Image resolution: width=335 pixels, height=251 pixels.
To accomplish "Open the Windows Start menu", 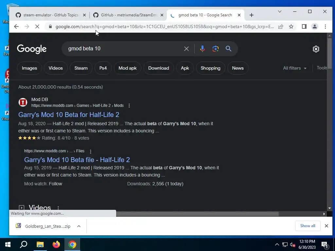I will pyautogui.click(x=8, y=244).
